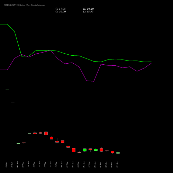Click the 27 Nov date label
Screen dimensions: 173x173
coord(89,165)
